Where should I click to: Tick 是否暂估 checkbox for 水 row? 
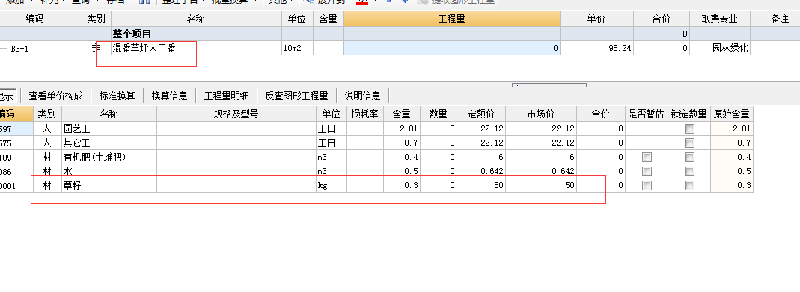(647, 172)
